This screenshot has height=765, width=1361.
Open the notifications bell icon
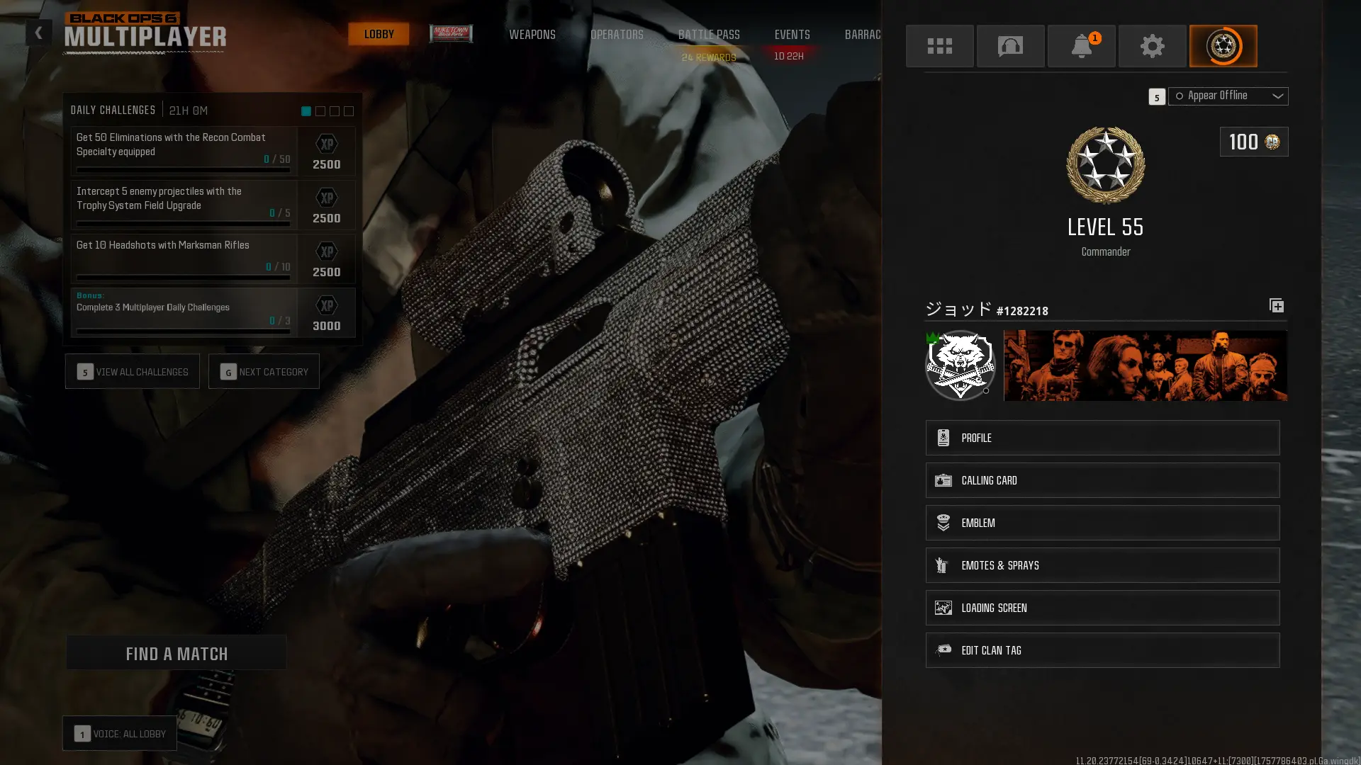coord(1081,46)
